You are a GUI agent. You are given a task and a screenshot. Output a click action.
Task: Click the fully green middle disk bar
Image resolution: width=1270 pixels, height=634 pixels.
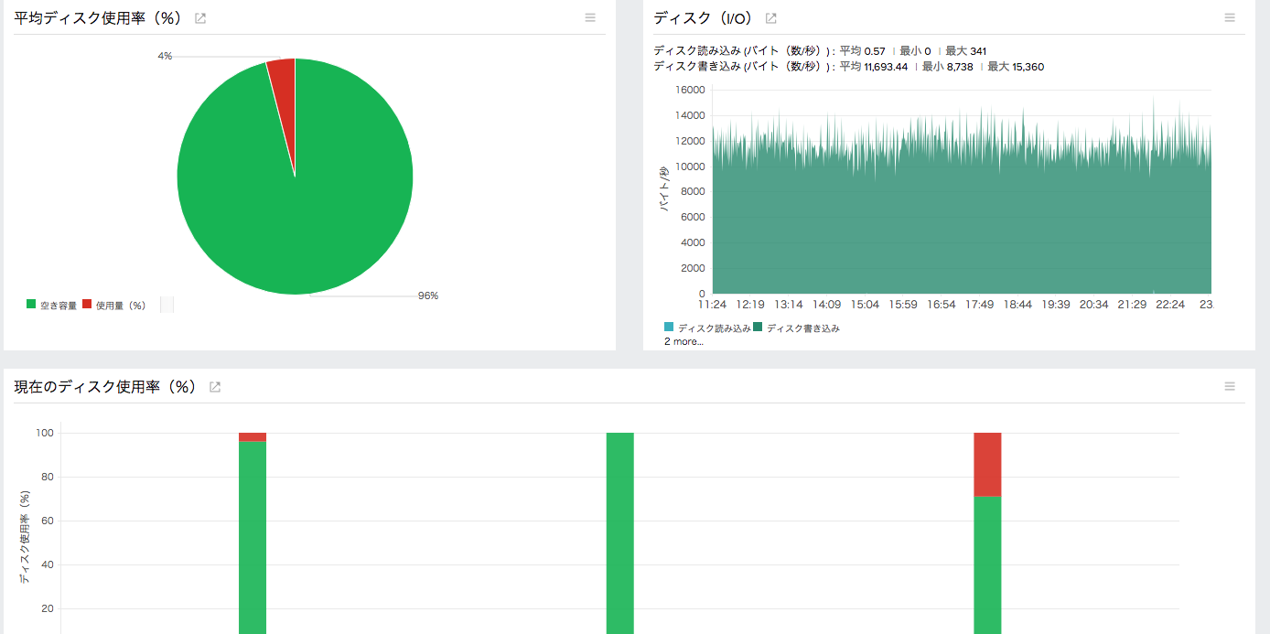(620, 533)
